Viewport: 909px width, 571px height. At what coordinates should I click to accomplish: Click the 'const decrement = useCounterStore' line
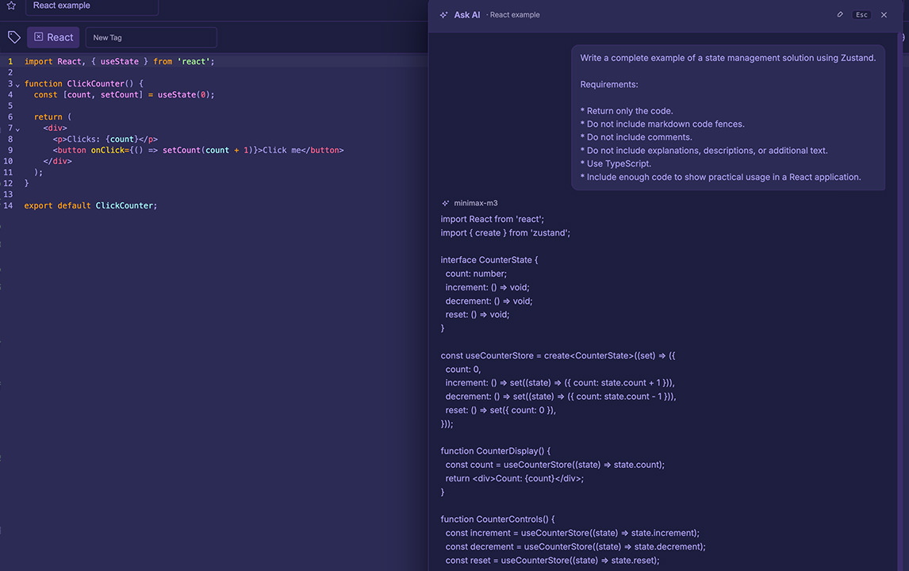click(576, 547)
